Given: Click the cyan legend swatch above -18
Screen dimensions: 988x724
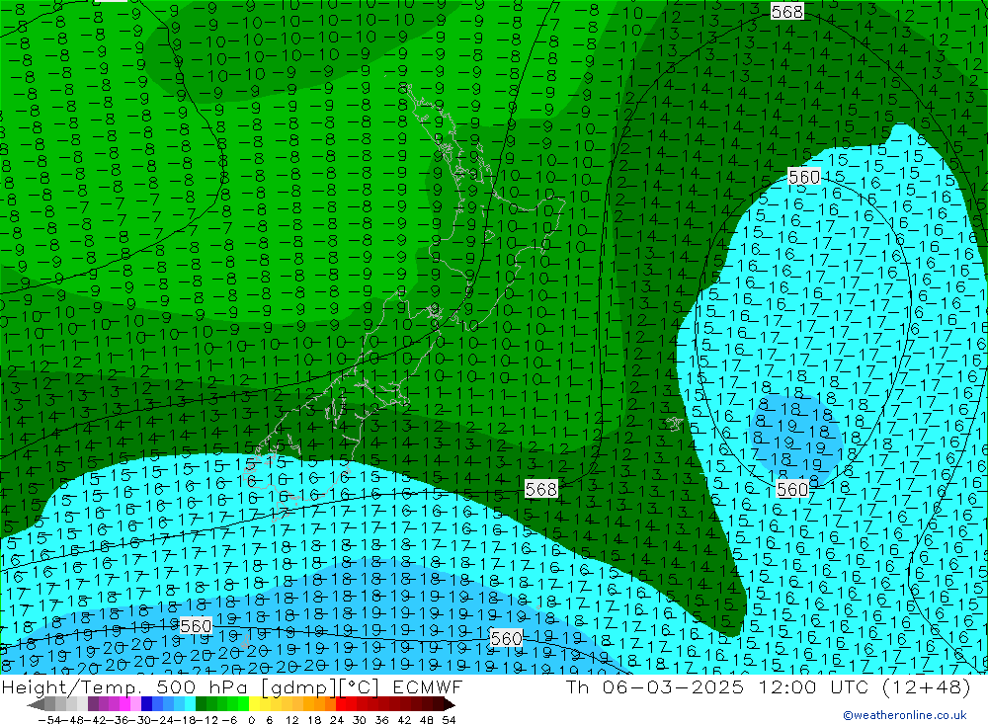Looking at the screenshot, I should point(190,704).
